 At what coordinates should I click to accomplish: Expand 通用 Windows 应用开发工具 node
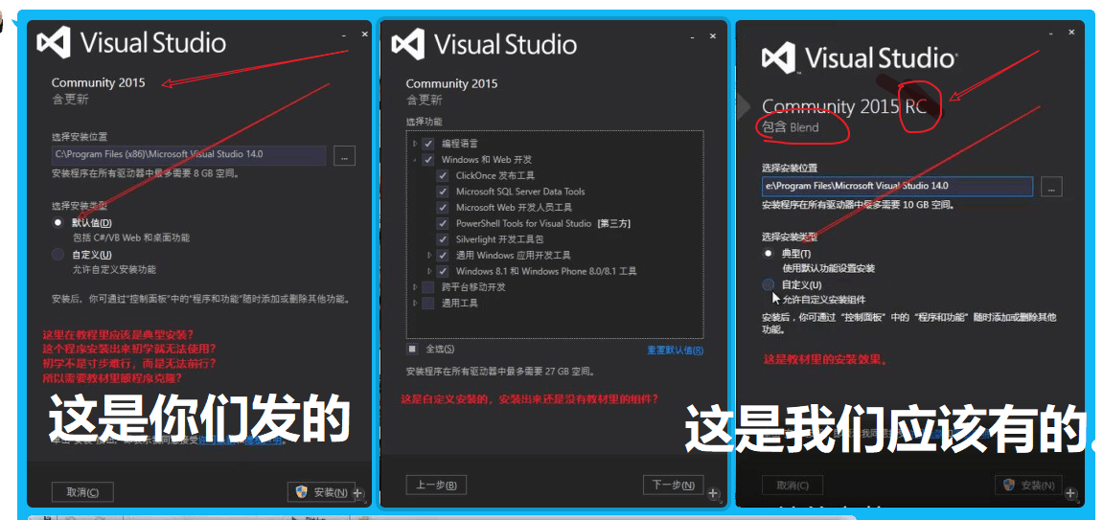(430, 255)
